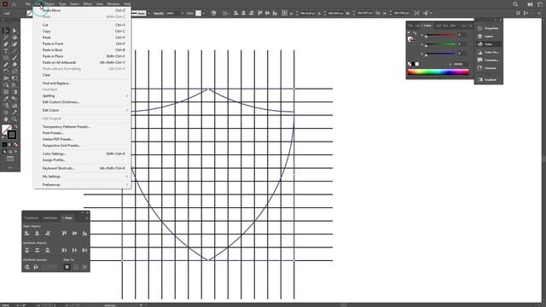The width and height of the screenshot is (546, 307).
Task: Expand the My Settings submenu
Action: click(x=83, y=177)
